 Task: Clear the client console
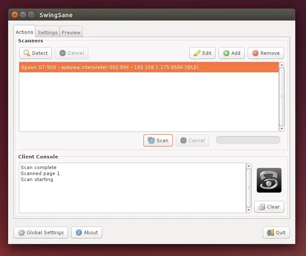[x=269, y=207]
